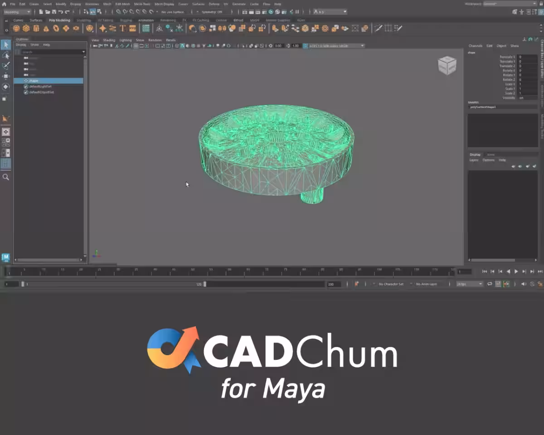This screenshot has height=435, width=544.
Task: Open the 24 fps frame rate dropdown
Action: (470, 284)
